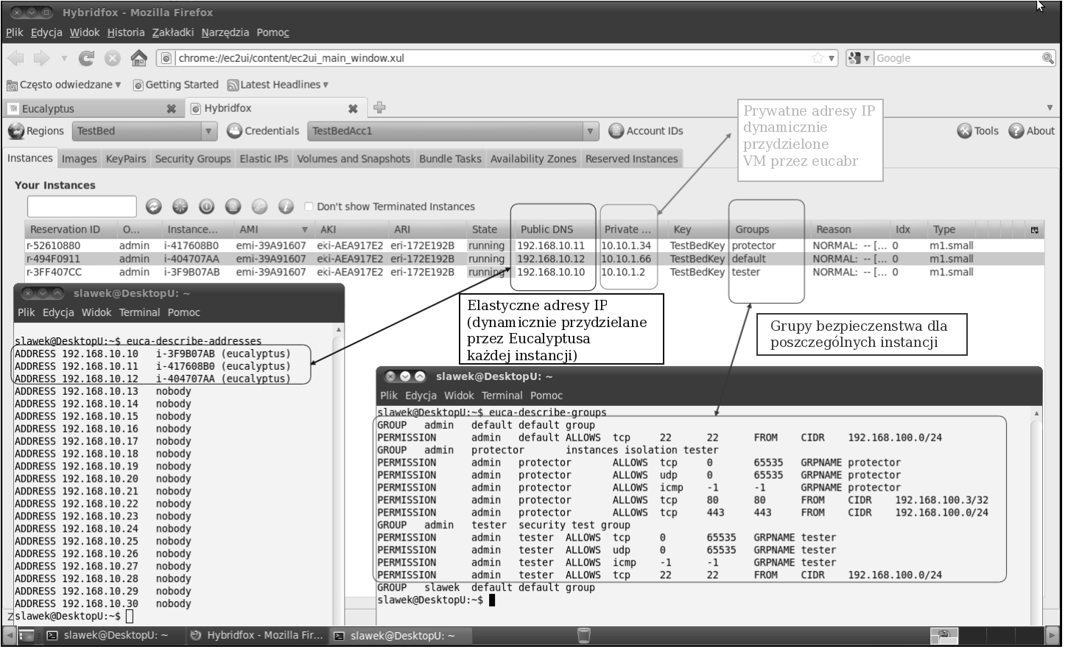Screen dimensions: 1065x649
Task: Close the Eucalyptus tab with its X
Action: pos(172,108)
